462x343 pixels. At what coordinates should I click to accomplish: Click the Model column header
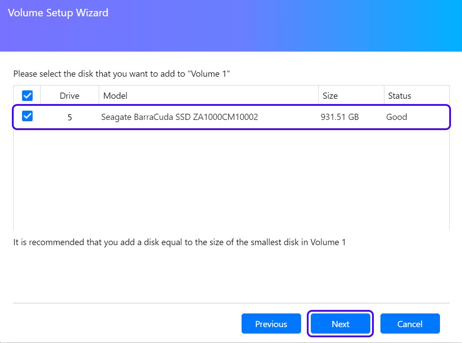tap(115, 96)
